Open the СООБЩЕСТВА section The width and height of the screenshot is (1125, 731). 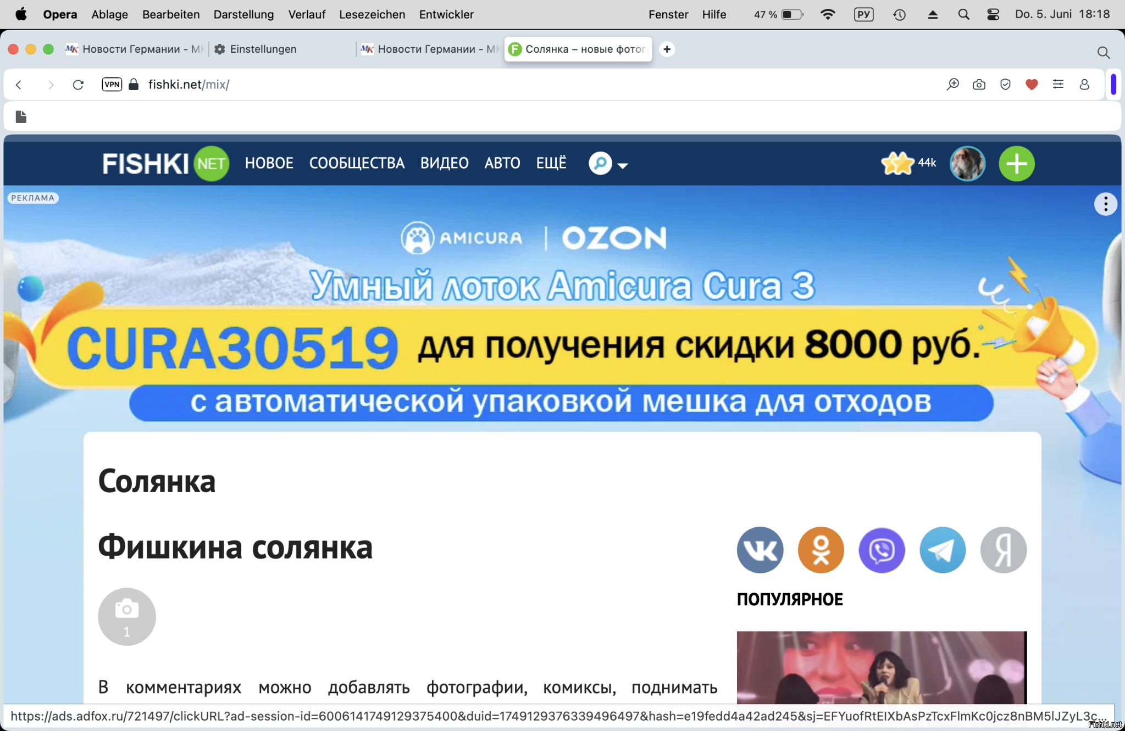coord(357,163)
